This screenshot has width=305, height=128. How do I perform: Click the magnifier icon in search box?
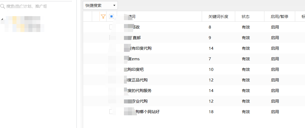coord(3,6)
